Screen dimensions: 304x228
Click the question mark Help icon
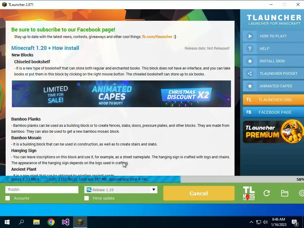250,48
